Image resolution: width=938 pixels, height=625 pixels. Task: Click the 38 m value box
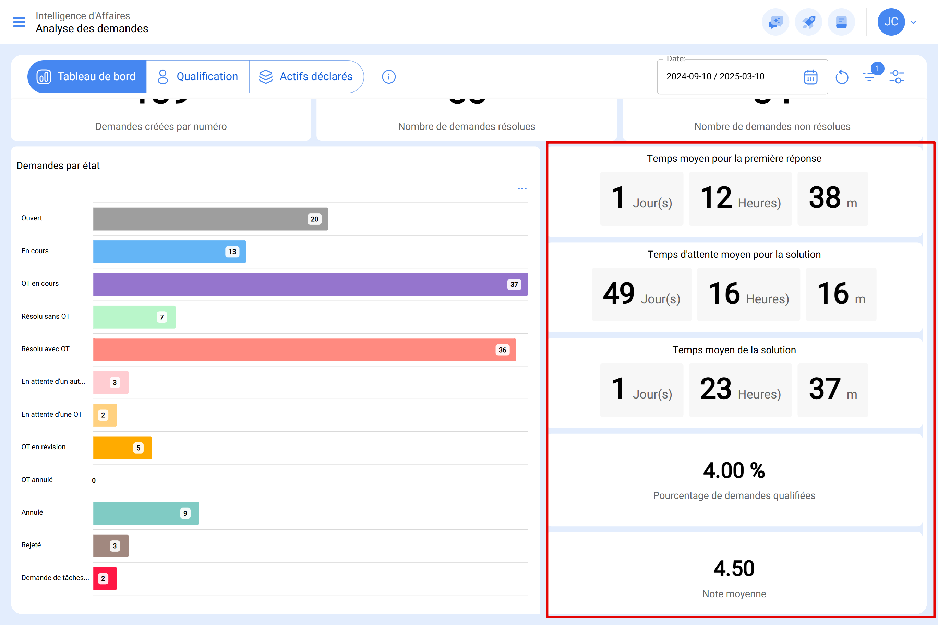pyautogui.click(x=833, y=198)
